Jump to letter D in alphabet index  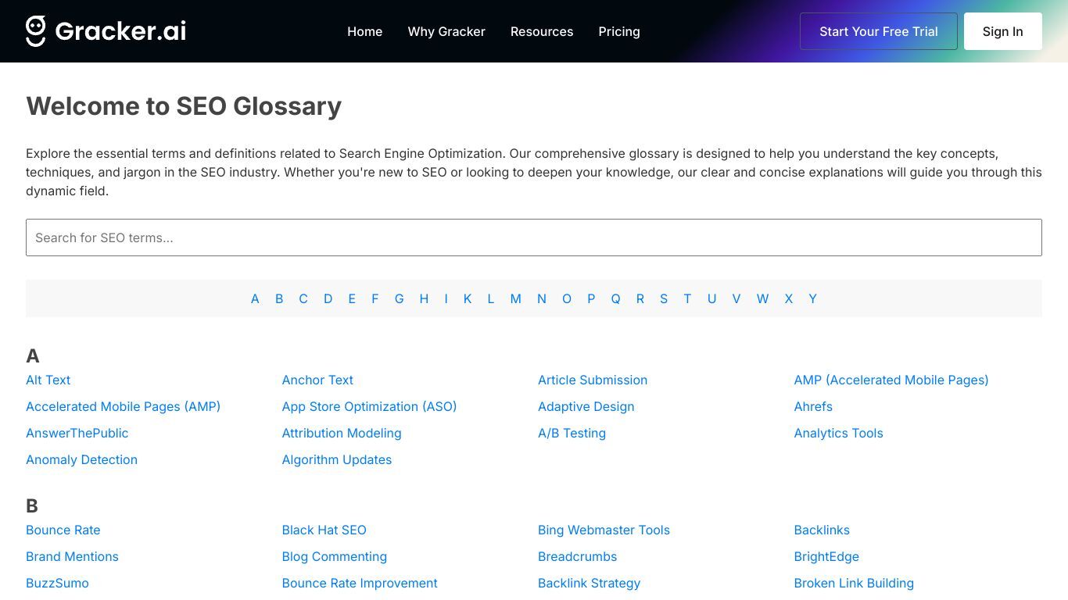[x=328, y=298]
